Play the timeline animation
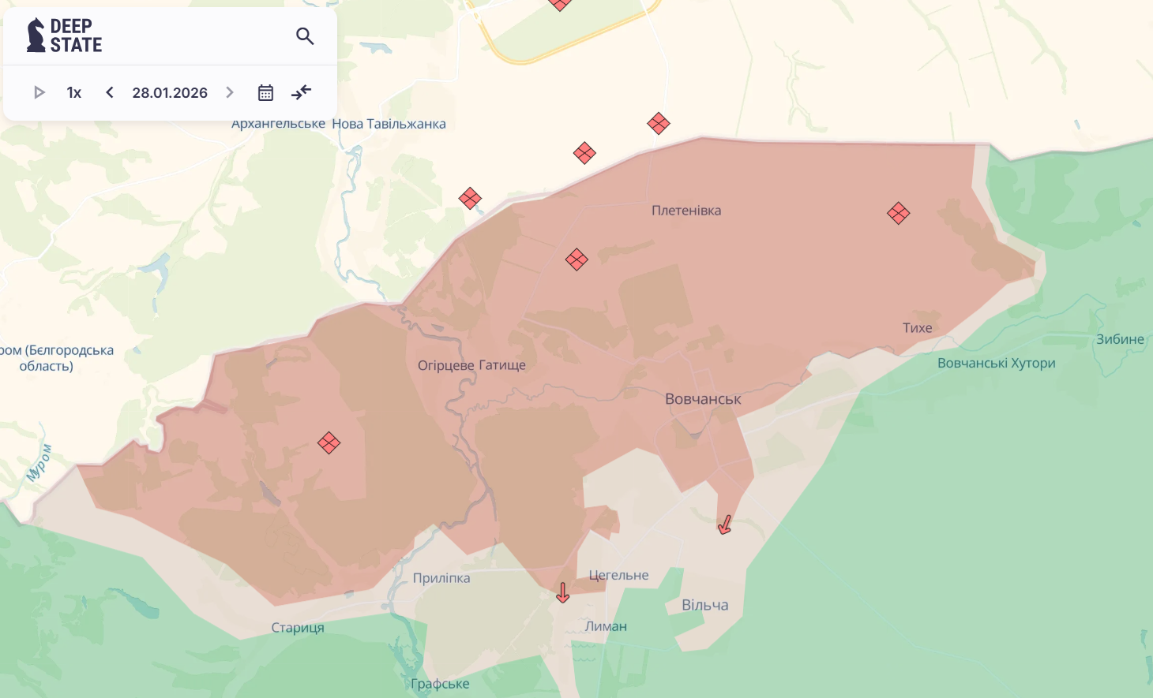This screenshot has height=698, width=1153. coord(39,93)
